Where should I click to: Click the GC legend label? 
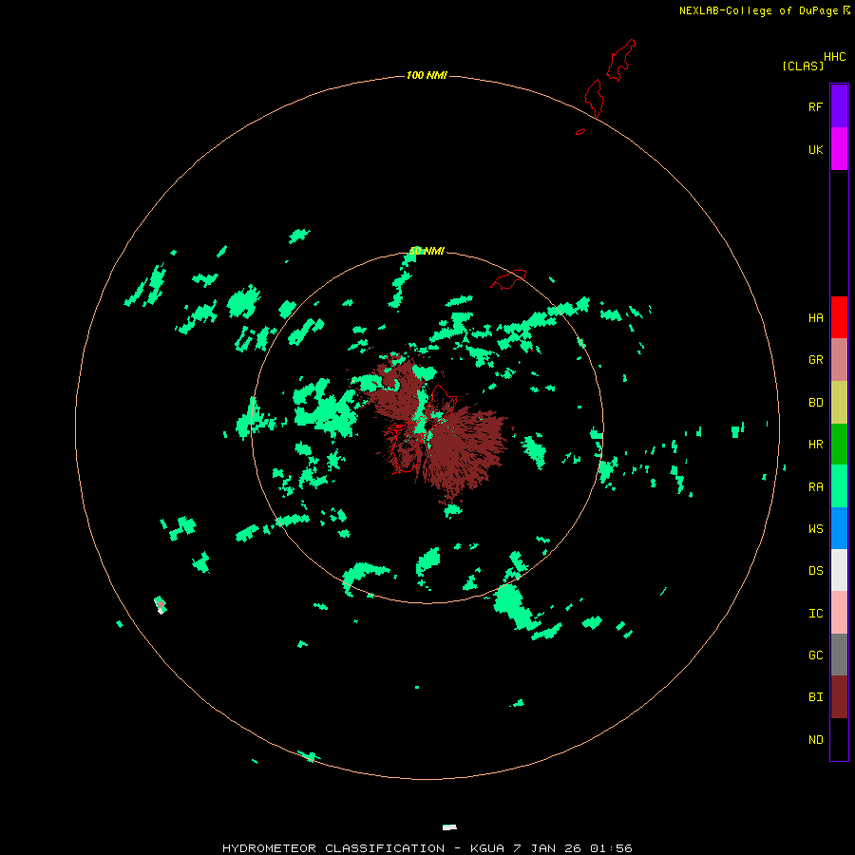click(x=815, y=655)
